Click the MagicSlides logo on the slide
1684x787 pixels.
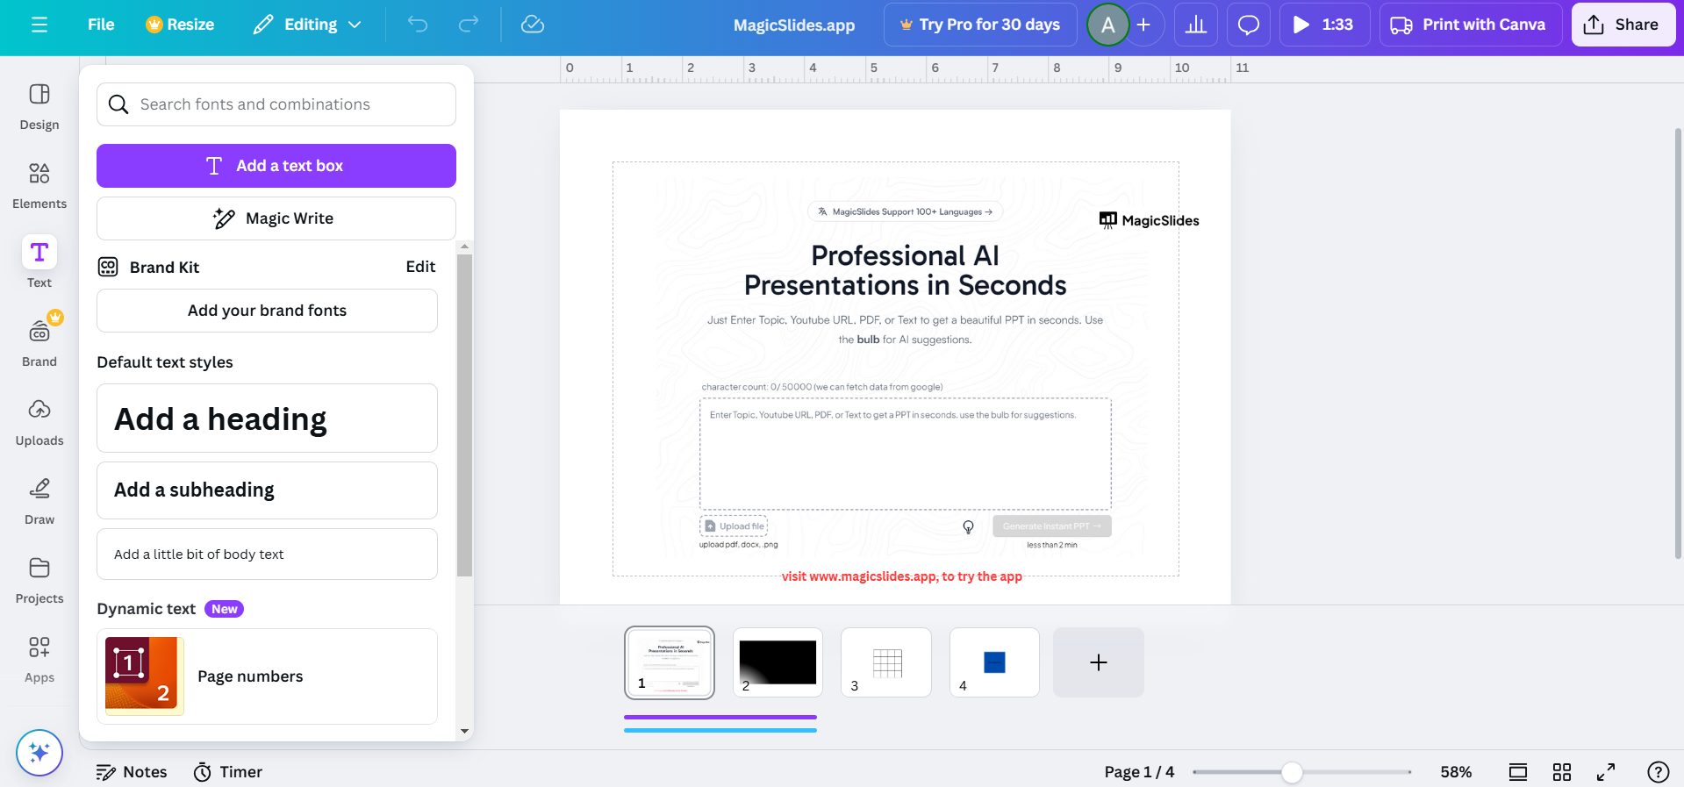click(x=1150, y=220)
